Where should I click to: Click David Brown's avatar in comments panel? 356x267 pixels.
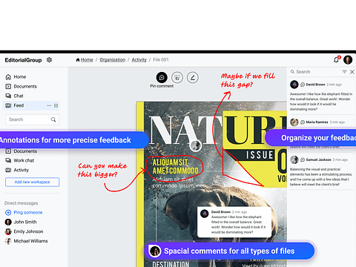pyautogui.click(x=294, y=85)
